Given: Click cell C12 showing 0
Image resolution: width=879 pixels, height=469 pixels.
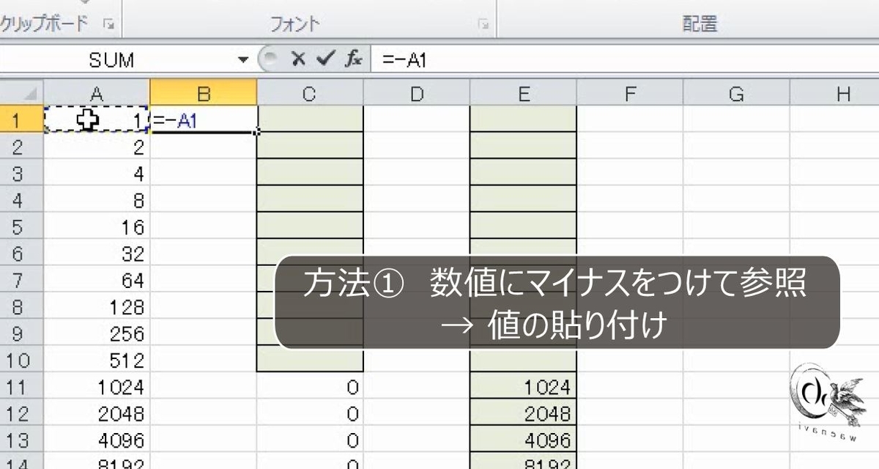Looking at the screenshot, I should (x=310, y=412).
